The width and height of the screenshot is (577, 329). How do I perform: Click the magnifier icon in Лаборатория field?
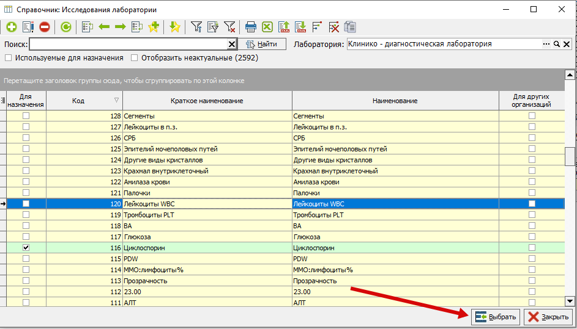(x=557, y=45)
